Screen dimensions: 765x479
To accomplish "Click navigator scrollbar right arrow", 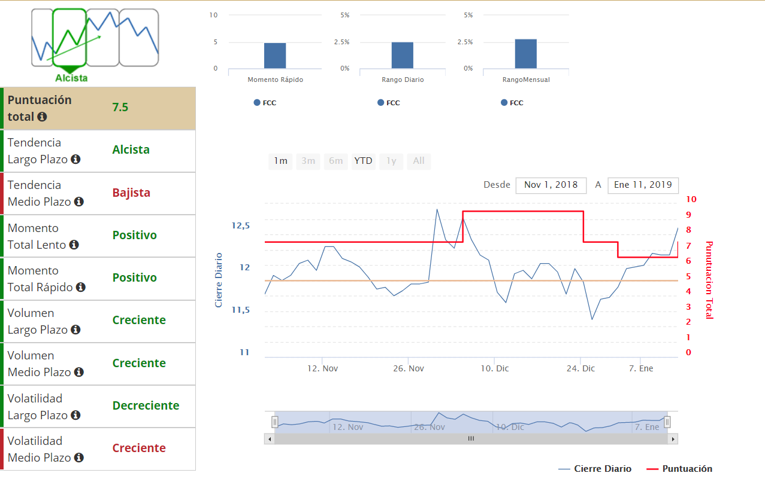I will (x=673, y=439).
